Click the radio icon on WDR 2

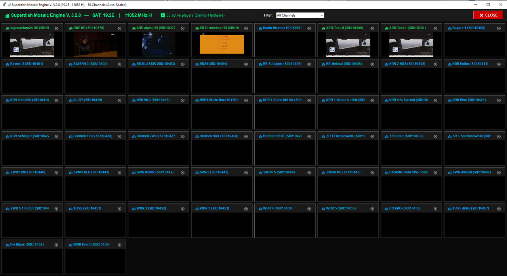tap(134, 209)
